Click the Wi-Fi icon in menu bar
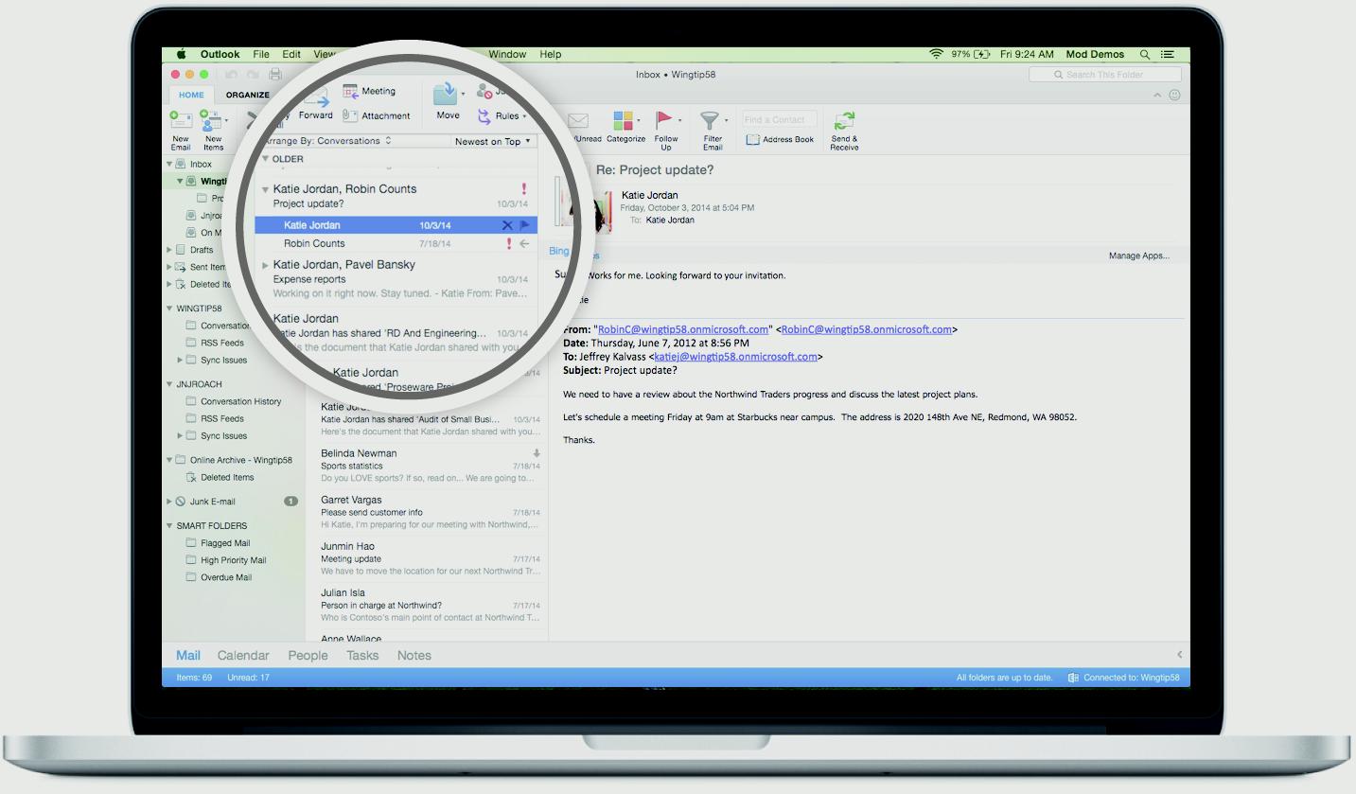The image size is (1356, 794). click(937, 54)
